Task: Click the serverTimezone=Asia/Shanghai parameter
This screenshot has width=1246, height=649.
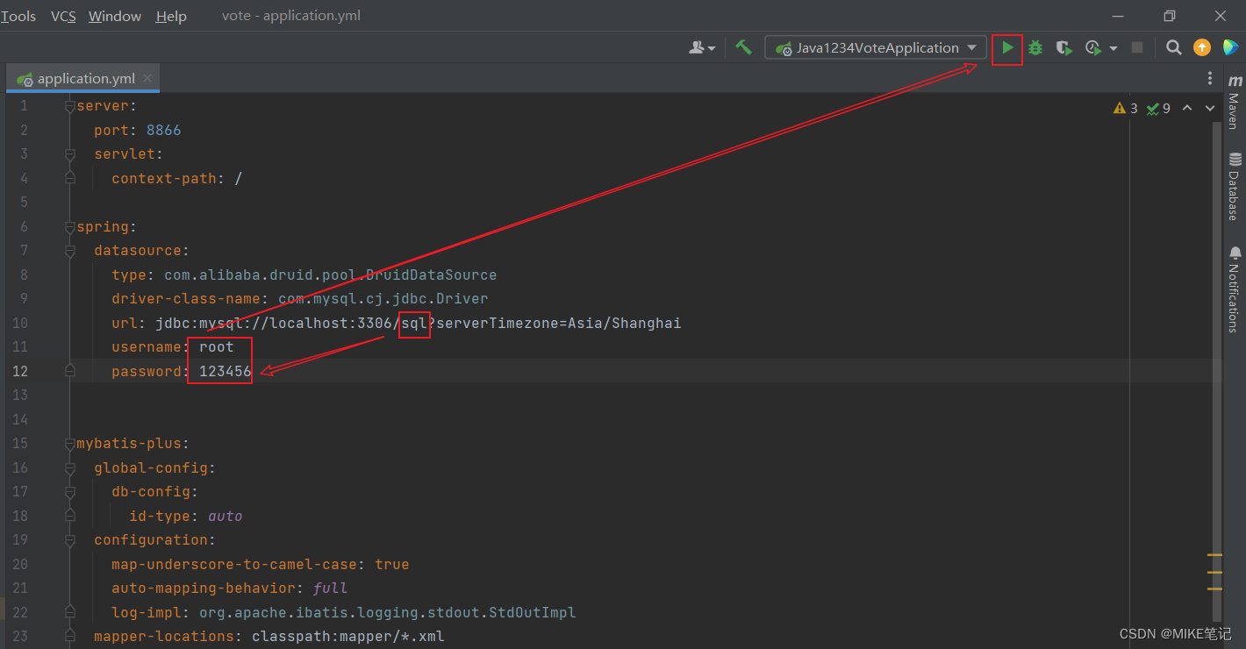Action: (559, 323)
